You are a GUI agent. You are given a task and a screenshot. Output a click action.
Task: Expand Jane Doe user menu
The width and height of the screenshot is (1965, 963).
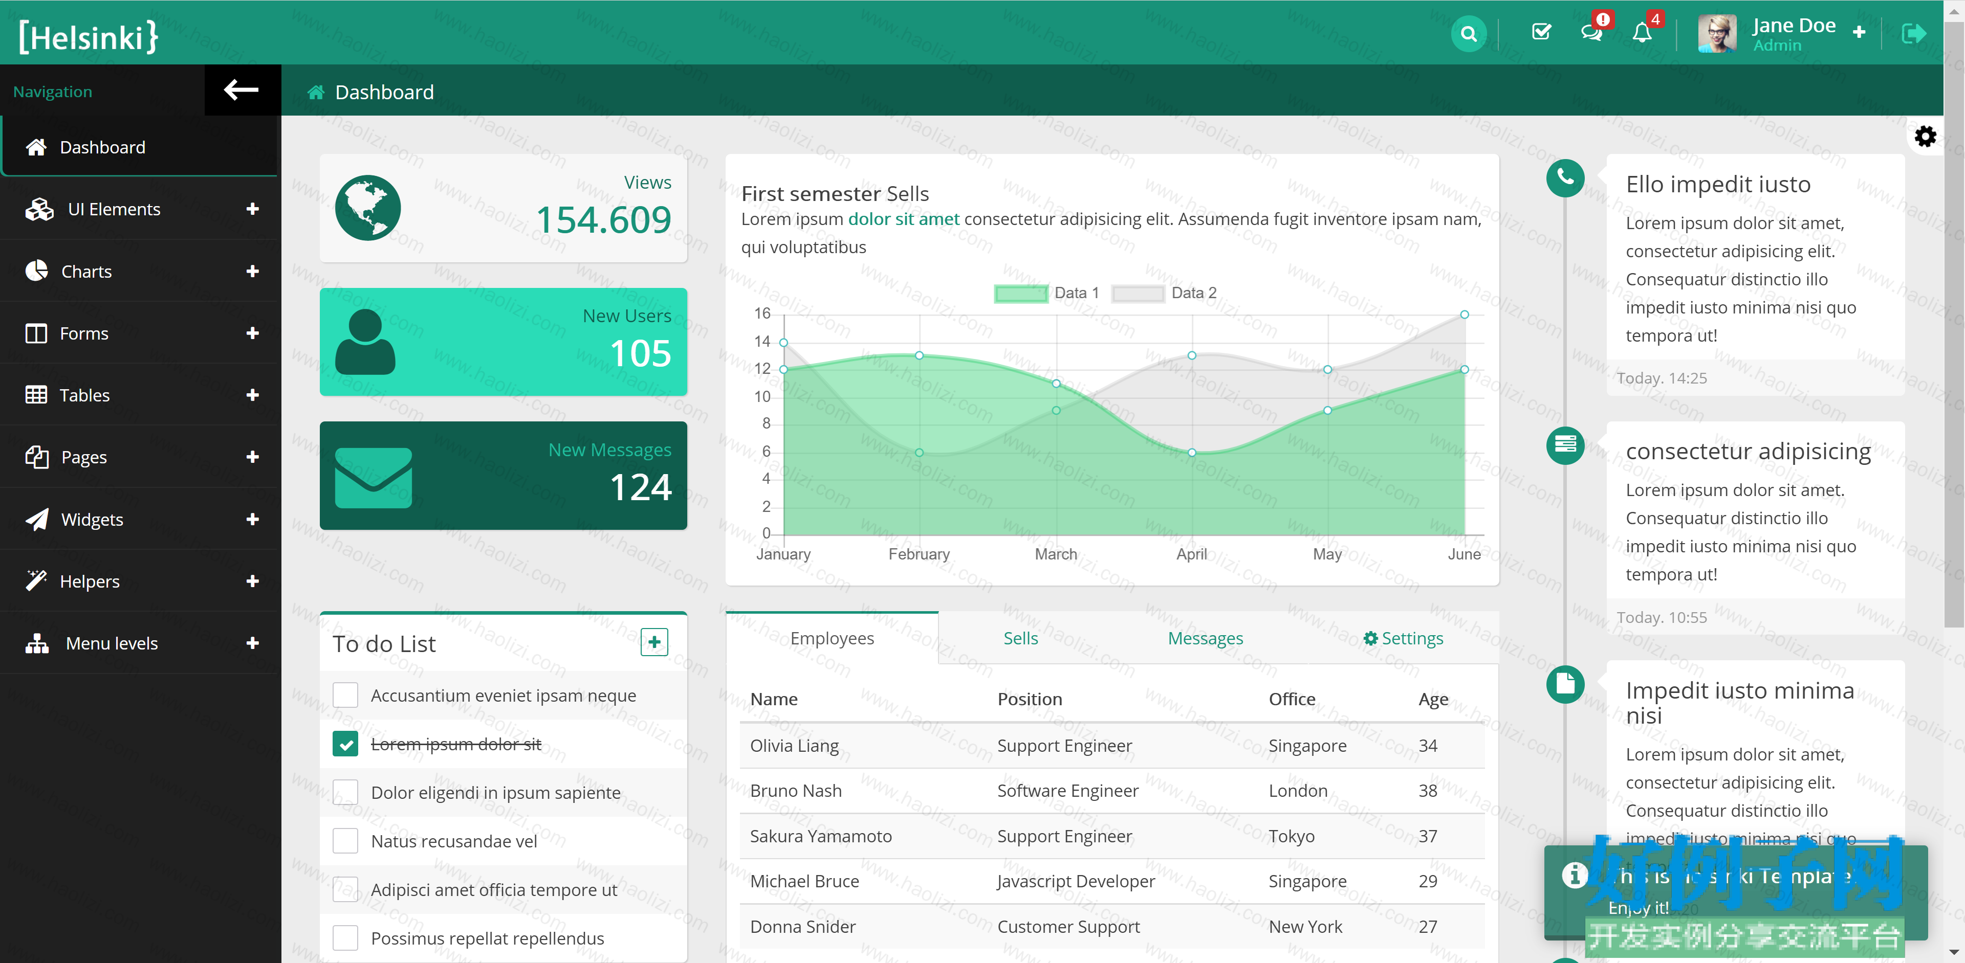pos(1858,32)
